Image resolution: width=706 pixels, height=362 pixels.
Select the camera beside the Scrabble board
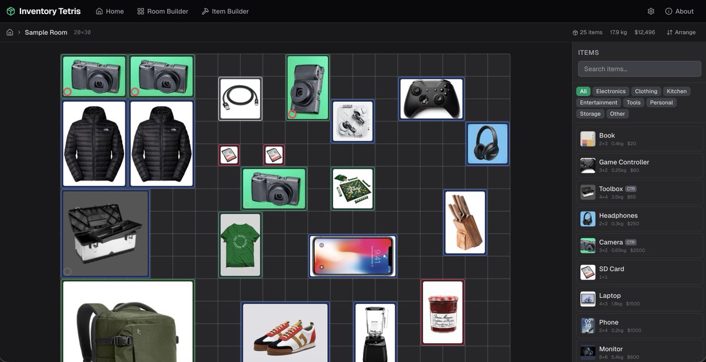point(274,189)
